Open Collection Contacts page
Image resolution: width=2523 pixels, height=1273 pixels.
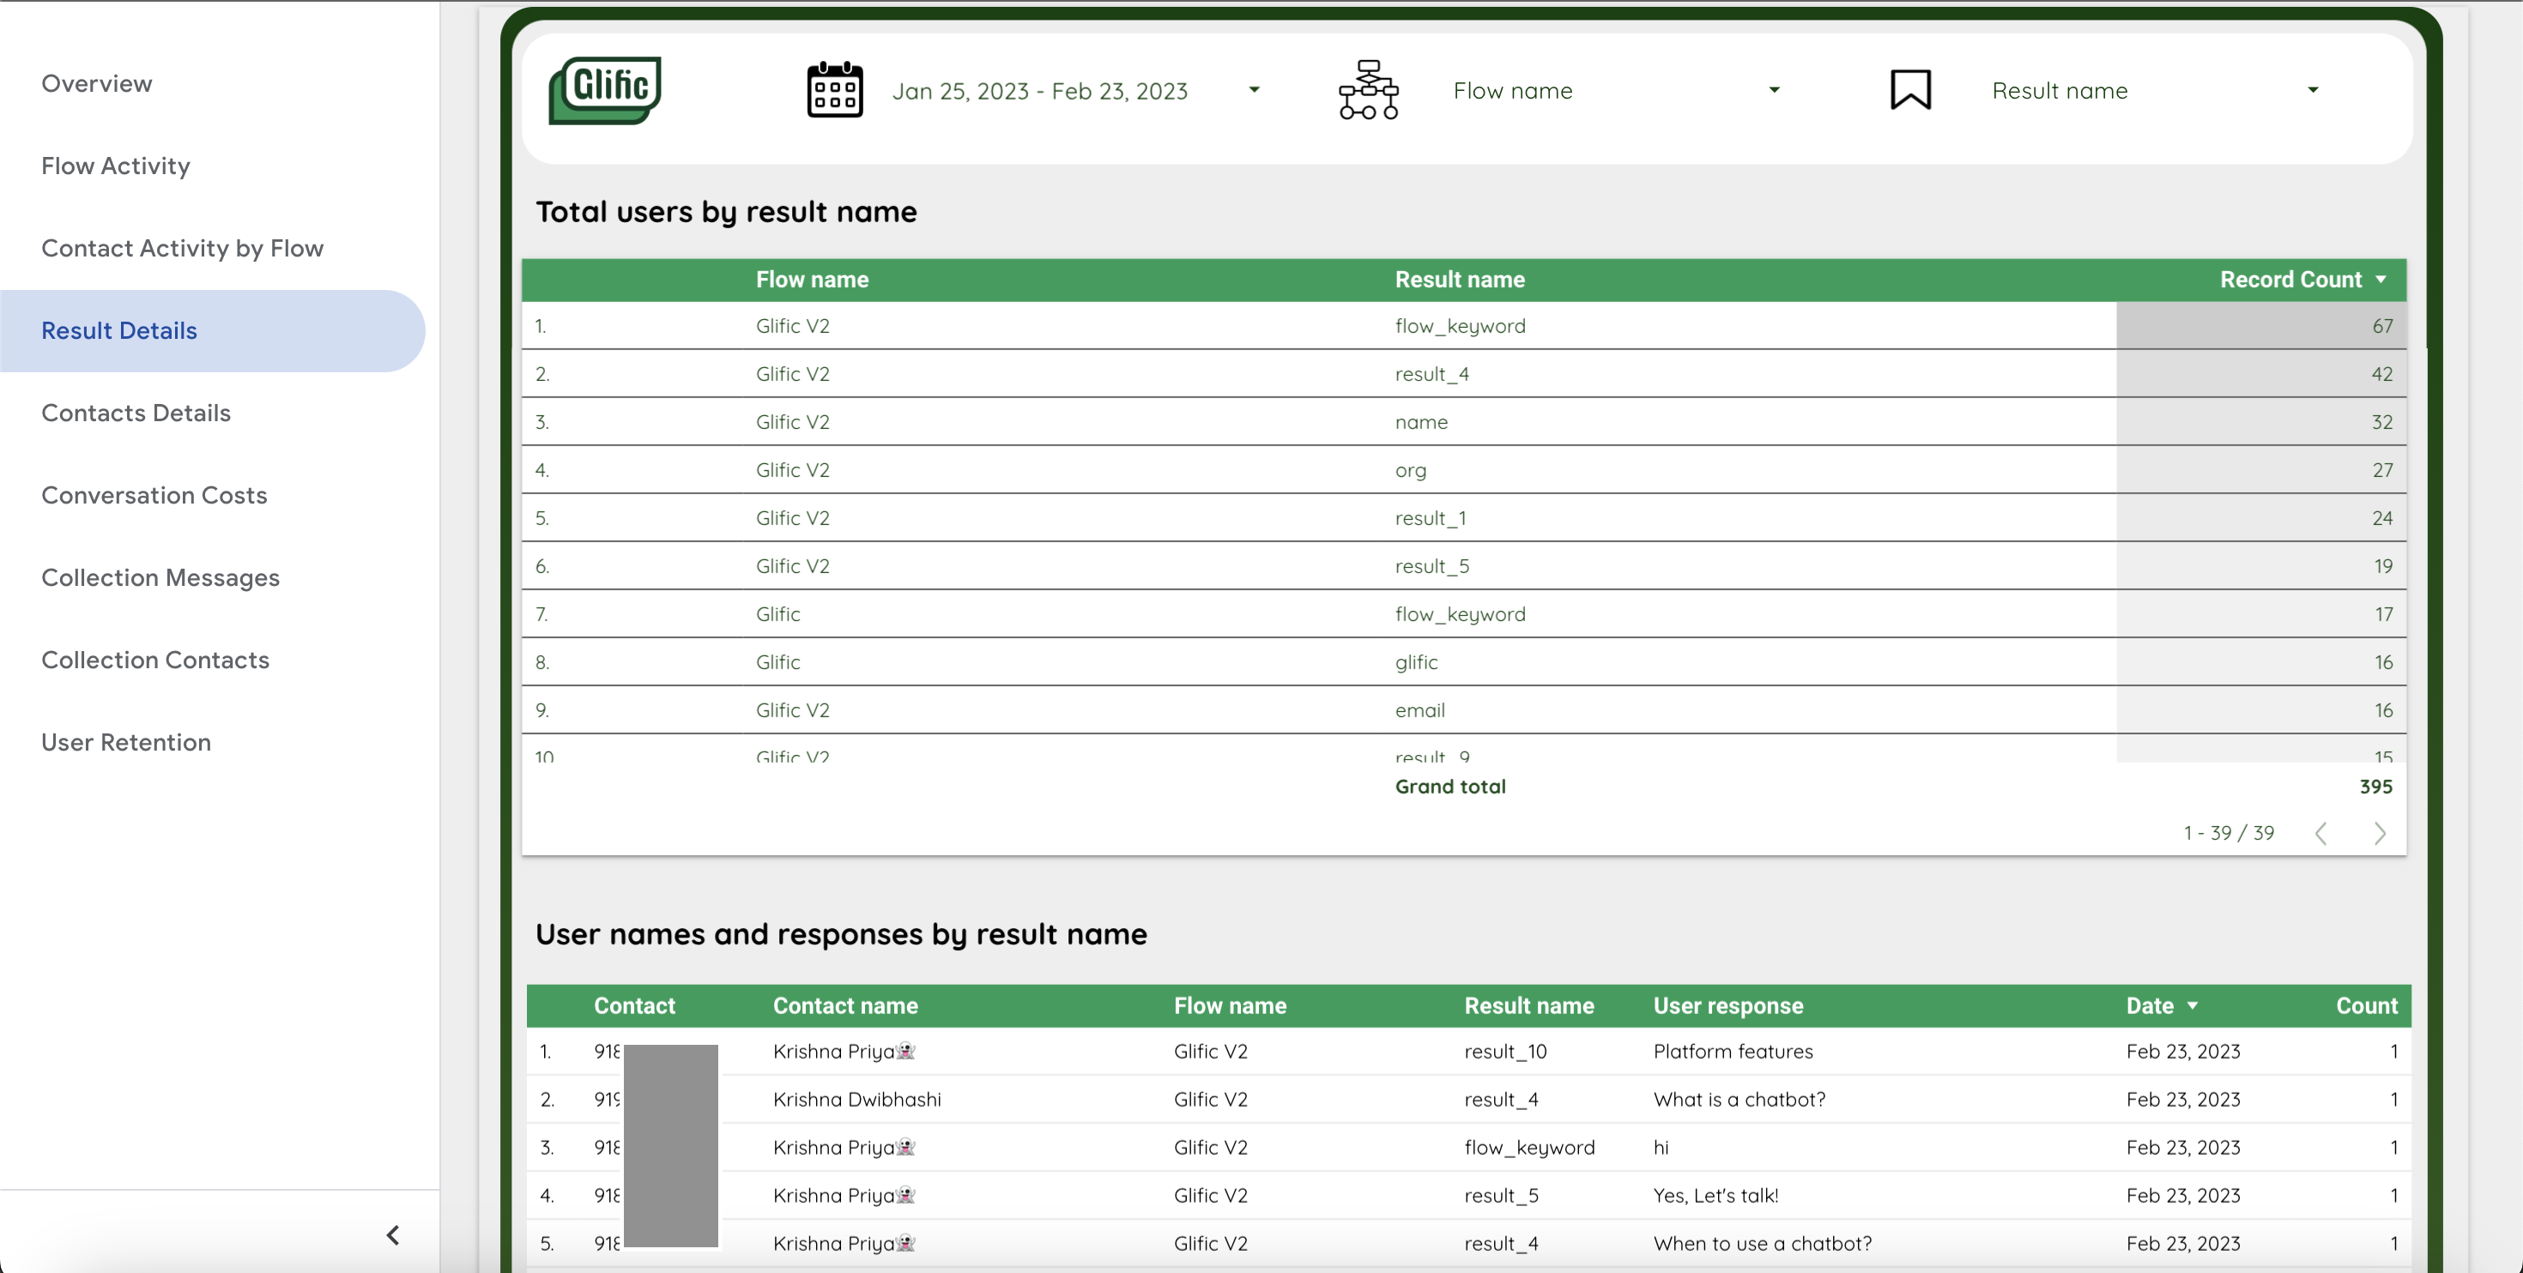[154, 660]
